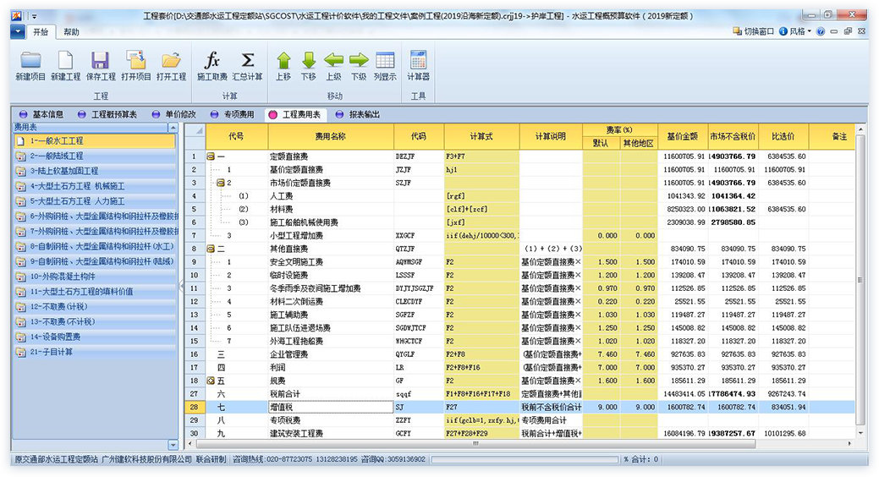
Task: Select 5-大型土石方工程 人力施工 item
Action: (x=94, y=201)
